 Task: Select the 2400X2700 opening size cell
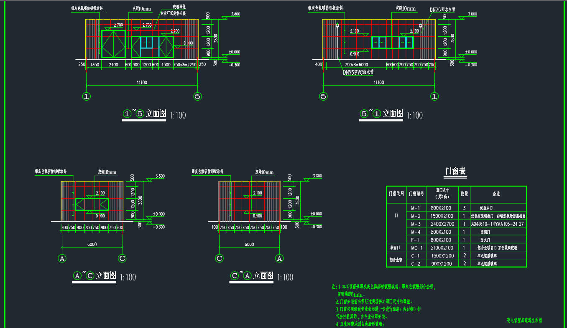[x=441, y=224]
